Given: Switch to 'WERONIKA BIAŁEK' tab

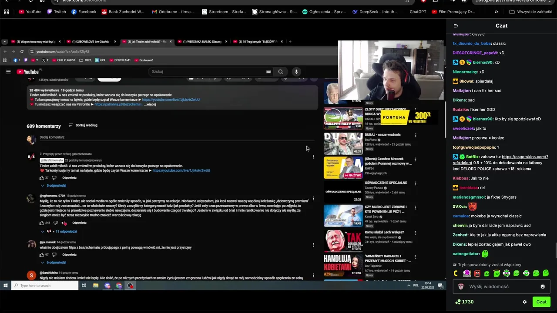Looking at the screenshot, I should tap(202, 42).
